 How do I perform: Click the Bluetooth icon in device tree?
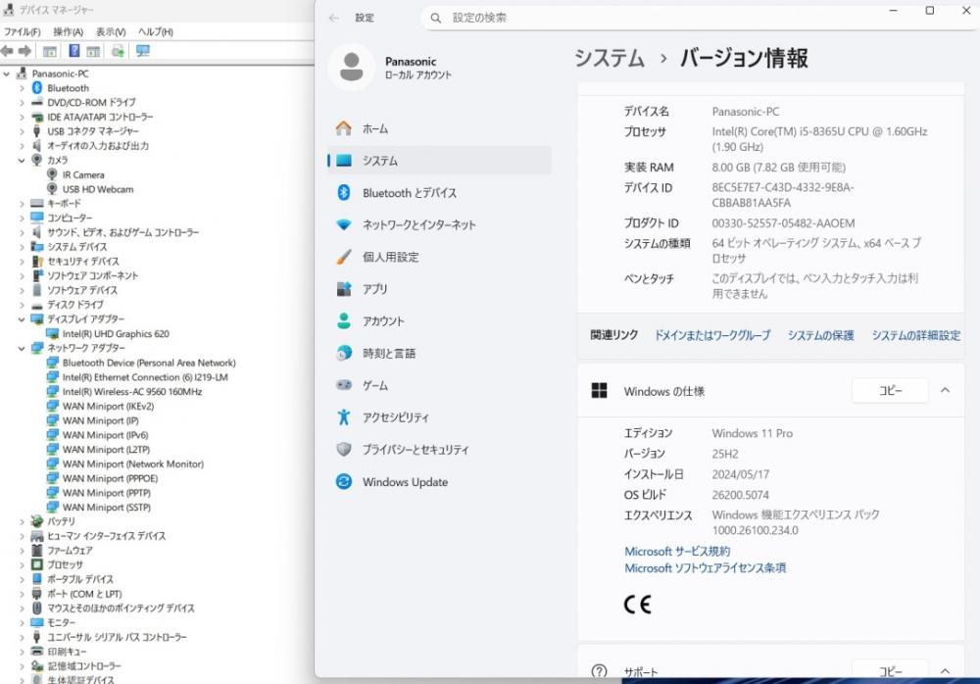[x=37, y=88]
